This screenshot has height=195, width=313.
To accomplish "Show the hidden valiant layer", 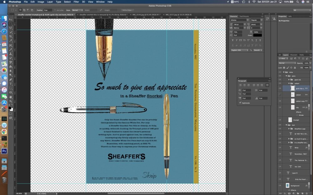I will coord(280,95).
